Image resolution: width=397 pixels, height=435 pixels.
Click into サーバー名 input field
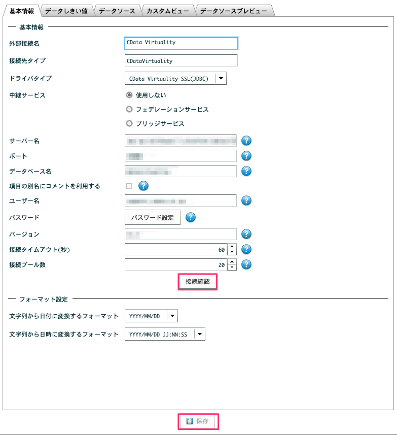pos(181,141)
